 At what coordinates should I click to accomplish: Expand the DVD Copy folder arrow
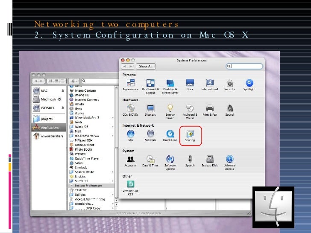pos(112,208)
